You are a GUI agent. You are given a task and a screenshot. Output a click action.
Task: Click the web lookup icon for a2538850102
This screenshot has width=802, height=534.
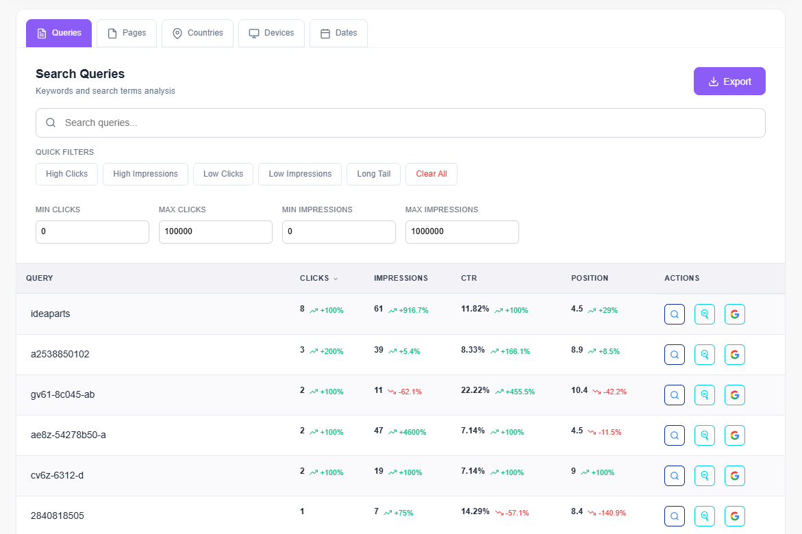704,354
